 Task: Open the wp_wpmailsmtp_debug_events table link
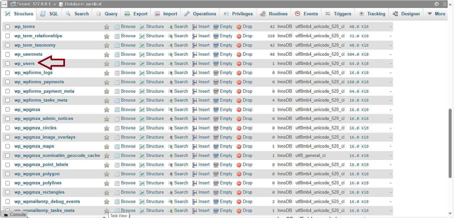pyautogui.click(x=47, y=202)
